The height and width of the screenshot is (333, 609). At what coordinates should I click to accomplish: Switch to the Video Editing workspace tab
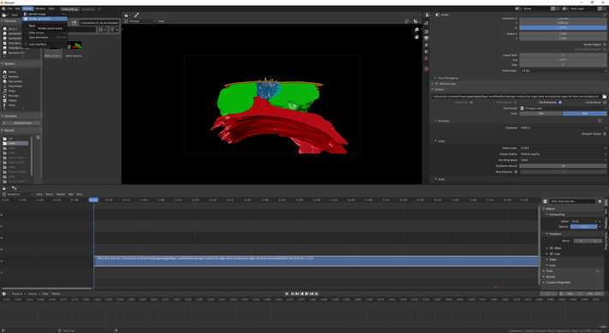(x=69, y=9)
